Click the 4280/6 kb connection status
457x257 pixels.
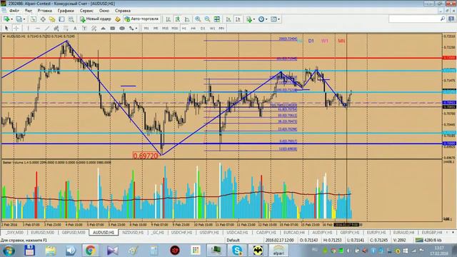coord(428,240)
